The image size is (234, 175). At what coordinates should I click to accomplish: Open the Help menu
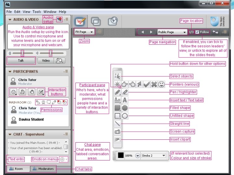pos(62,12)
